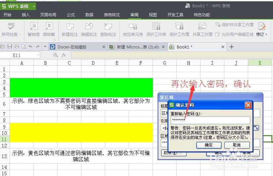Switch to the 插入 ribbon tab
Screen dimensions: 273x176
(x=25, y=15)
